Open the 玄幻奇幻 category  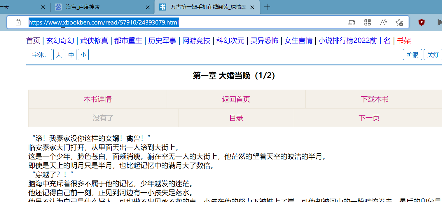point(60,41)
